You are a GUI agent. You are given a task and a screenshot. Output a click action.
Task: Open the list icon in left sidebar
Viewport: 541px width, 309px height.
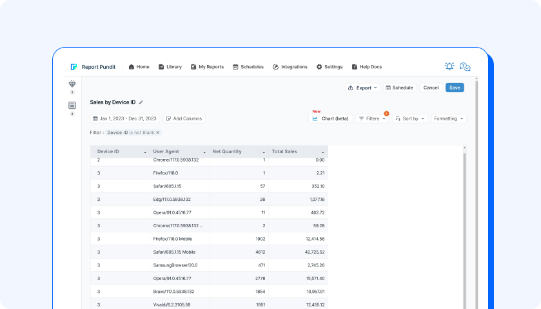pyautogui.click(x=72, y=106)
